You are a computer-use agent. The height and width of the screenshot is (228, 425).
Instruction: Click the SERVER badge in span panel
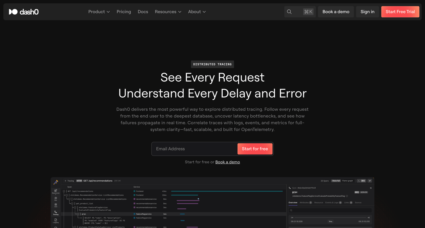(x=364, y=192)
